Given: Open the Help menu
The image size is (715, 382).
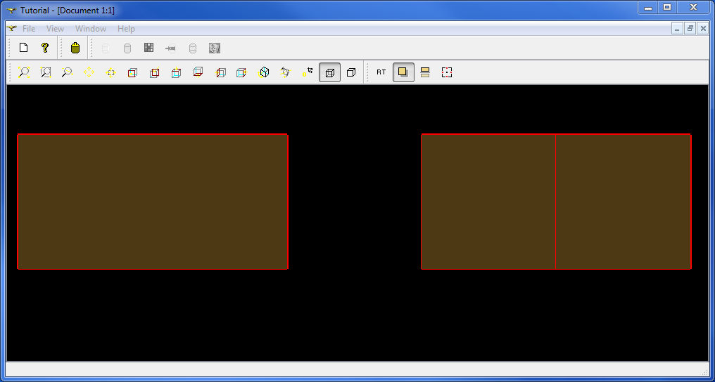Looking at the screenshot, I should (126, 29).
